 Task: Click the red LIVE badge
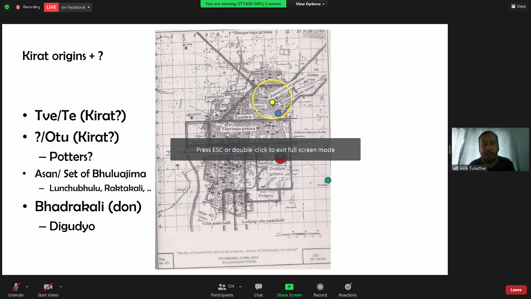(51, 7)
